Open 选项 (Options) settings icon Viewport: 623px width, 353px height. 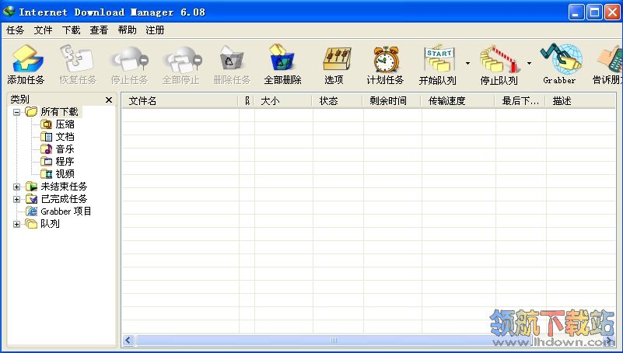337,60
